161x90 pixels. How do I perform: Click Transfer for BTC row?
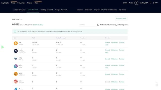click(x=122, y=42)
